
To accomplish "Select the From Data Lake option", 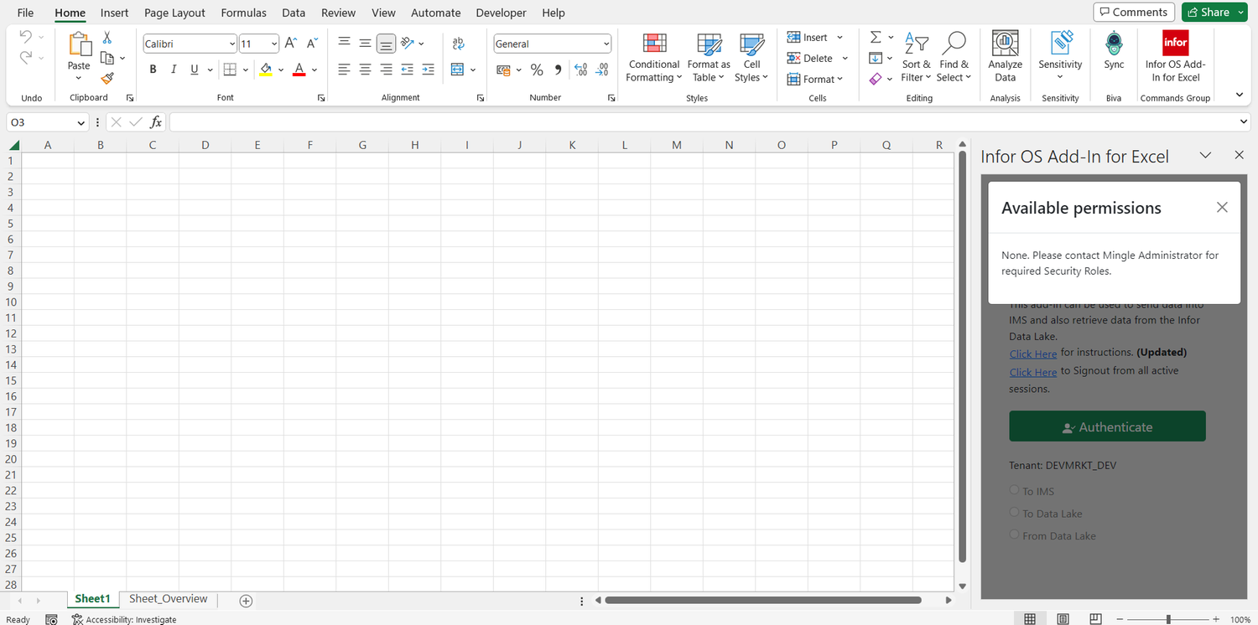I will pyautogui.click(x=1014, y=535).
